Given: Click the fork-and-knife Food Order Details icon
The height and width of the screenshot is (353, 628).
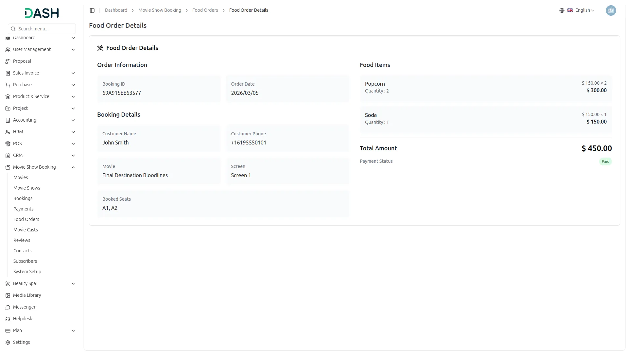Looking at the screenshot, I should (x=101, y=48).
